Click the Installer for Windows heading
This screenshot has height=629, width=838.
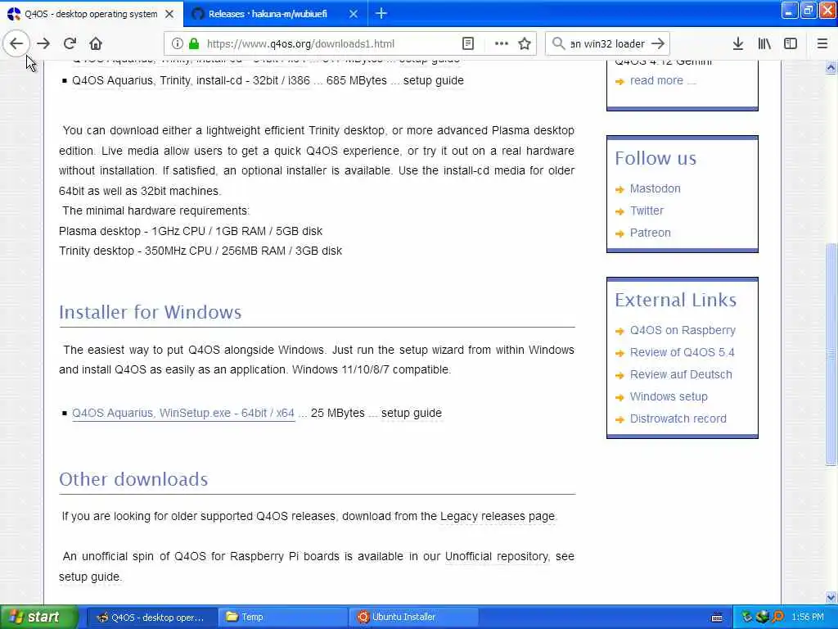point(151,312)
